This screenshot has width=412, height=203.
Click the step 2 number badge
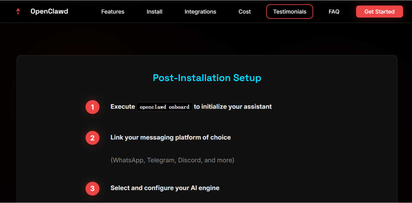(92, 138)
